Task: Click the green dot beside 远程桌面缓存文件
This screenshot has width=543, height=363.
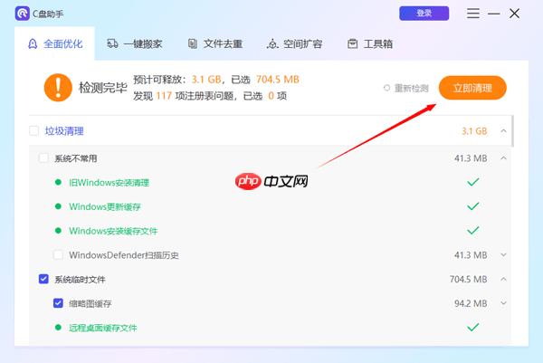Action: pos(58,328)
